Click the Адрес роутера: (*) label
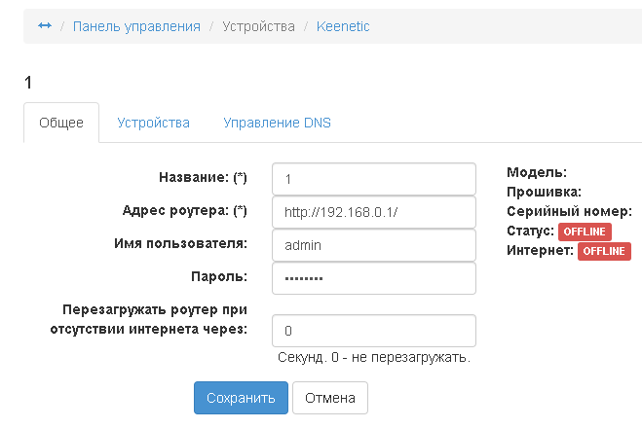642x428 pixels. tap(185, 211)
